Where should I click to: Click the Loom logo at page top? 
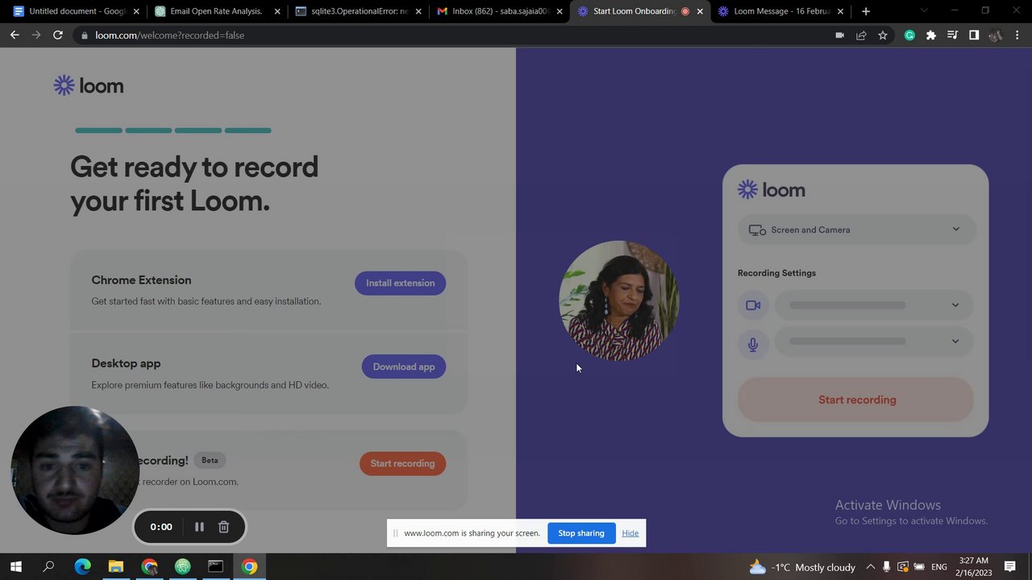click(89, 85)
